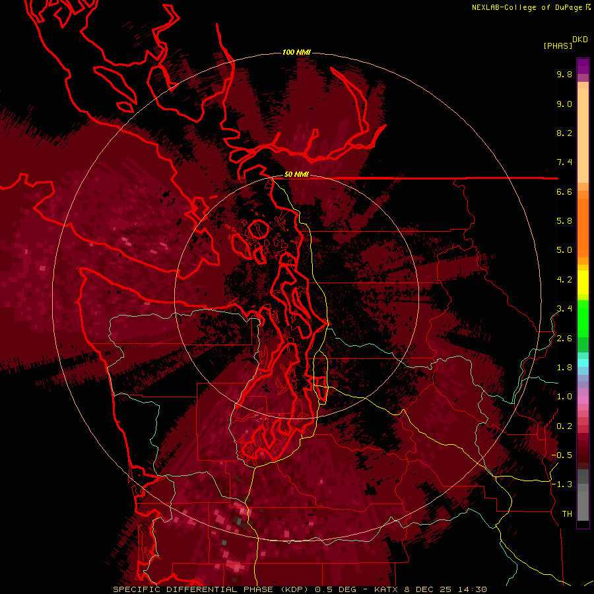The height and width of the screenshot is (594, 594).
Task: Click the 100 NMI range ring label
Action: [x=296, y=52]
